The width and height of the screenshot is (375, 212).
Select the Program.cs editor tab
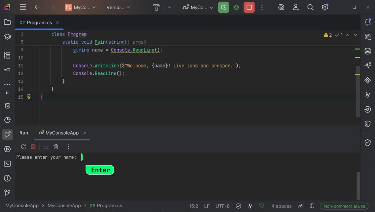[39, 22]
